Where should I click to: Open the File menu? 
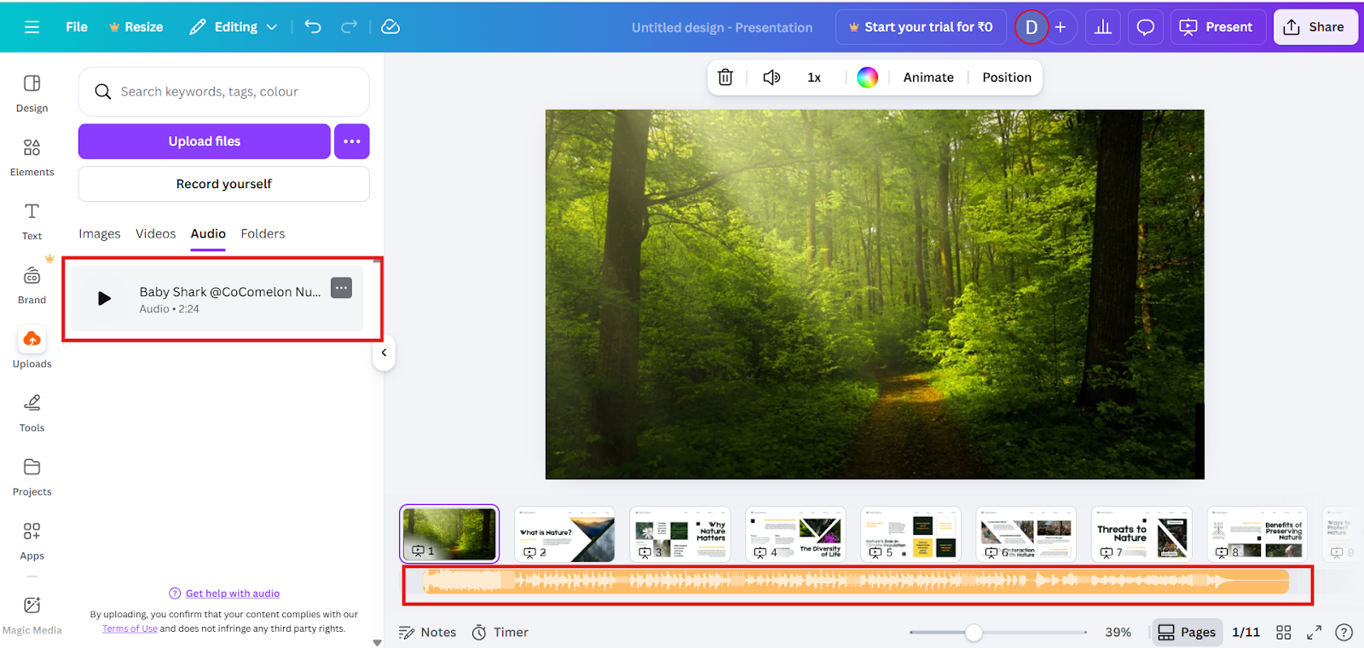[x=77, y=27]
